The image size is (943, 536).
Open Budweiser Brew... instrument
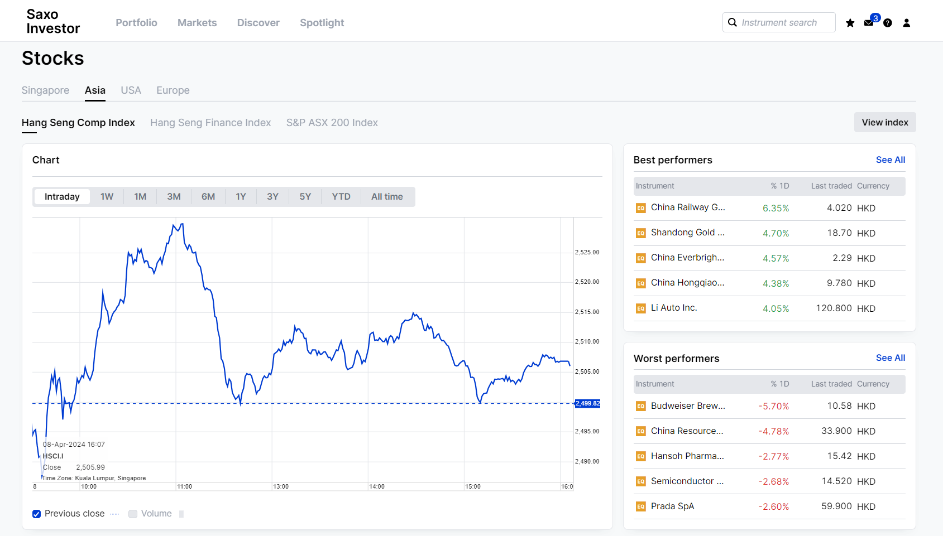(x=688, y=405)
